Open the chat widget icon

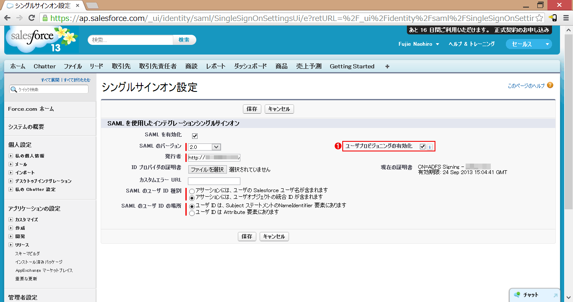click(517, 295)
